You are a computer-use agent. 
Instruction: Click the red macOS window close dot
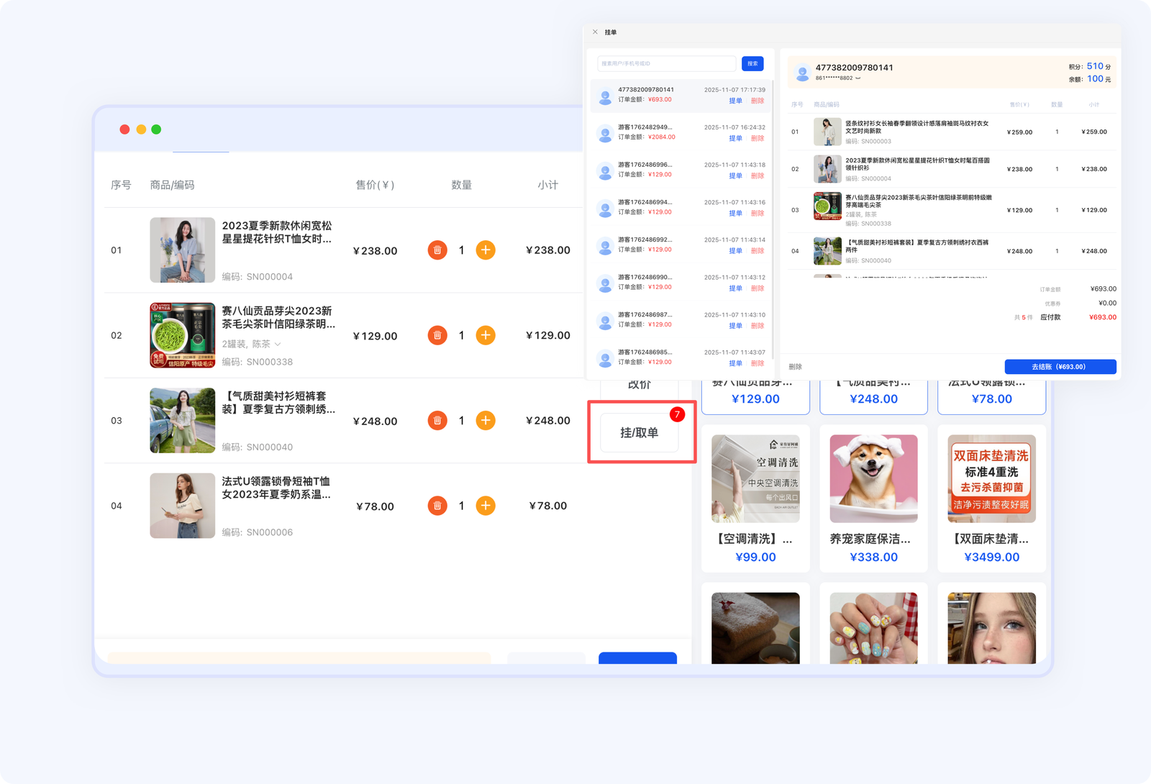coord(124,129)
